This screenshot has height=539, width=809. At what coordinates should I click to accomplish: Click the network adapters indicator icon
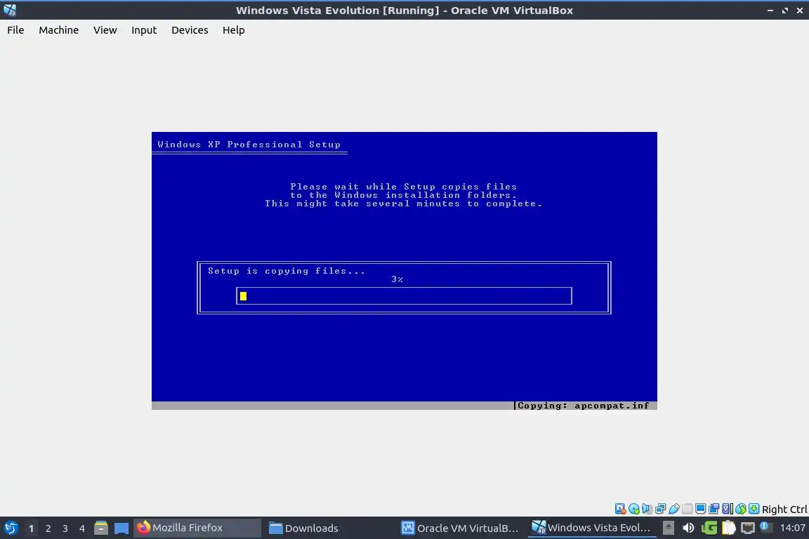click(660, 509)
